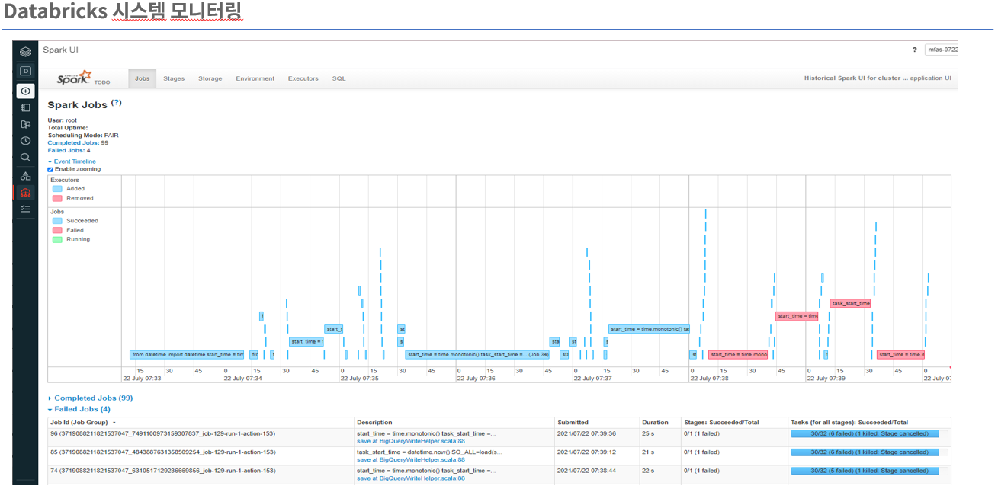Open the Recents clock icon in sidebar
Image resolution: width=998 pixels, height=489 pixels.
25,141
